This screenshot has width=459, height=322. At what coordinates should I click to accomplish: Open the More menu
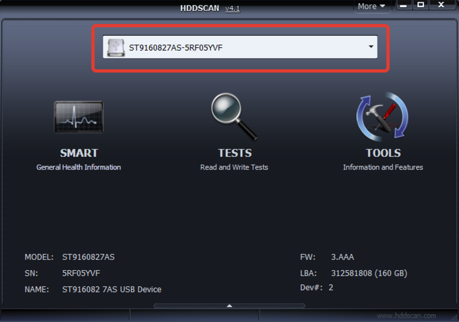tap(371, 6)
